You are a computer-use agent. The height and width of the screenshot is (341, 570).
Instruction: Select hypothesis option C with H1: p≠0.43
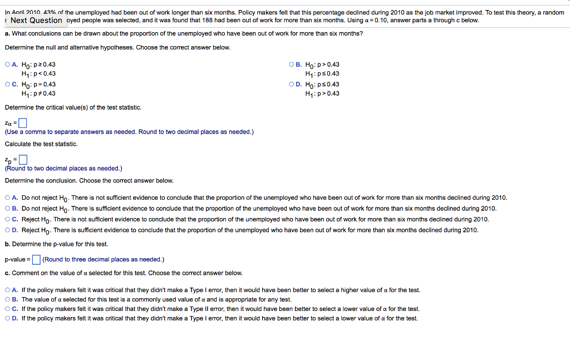(x=7, y=84)
